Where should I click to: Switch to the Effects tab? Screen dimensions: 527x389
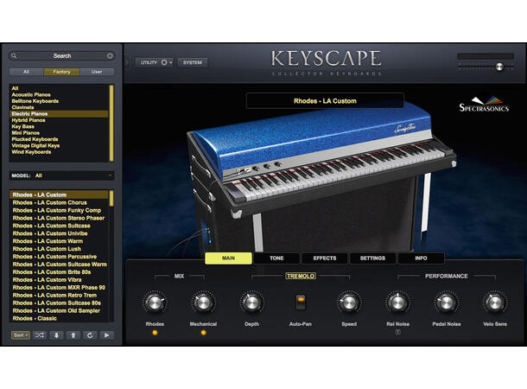(325, 258)
